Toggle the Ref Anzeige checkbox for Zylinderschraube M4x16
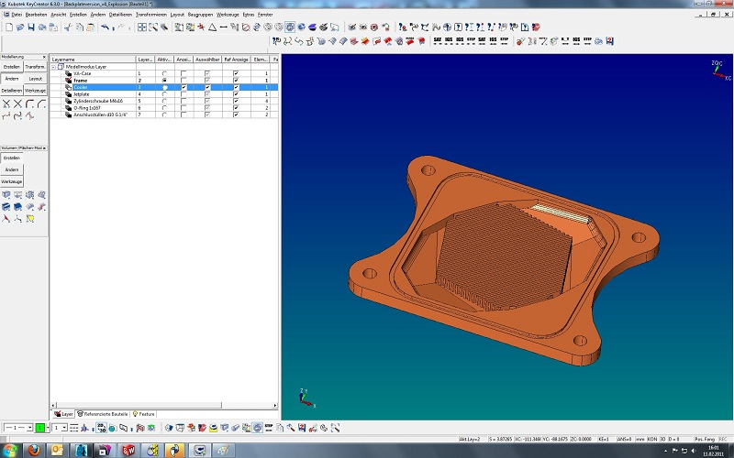 [236, 101]
